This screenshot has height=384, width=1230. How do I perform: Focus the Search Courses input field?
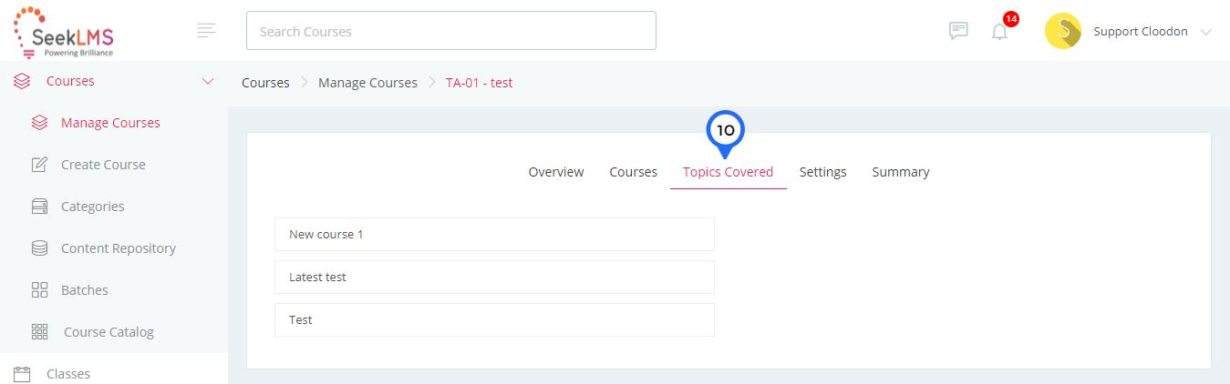tap(451, 31)
